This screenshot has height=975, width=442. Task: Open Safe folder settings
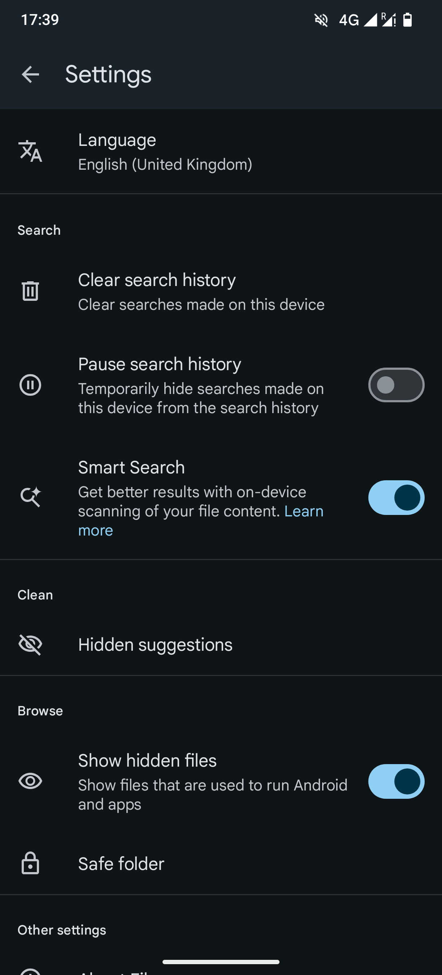point(121,864)
